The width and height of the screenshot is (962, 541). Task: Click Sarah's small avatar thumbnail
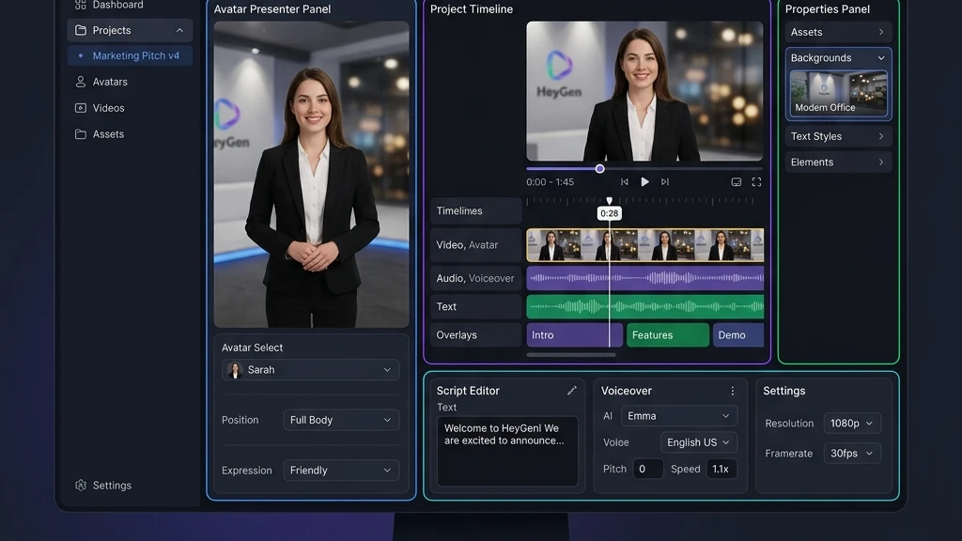click(x=235, y=370)
